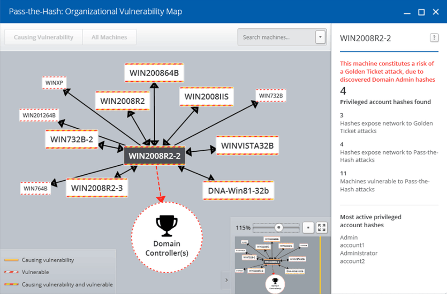This screenshot has width=447, height=294.
Task: Open the help question mark icon
Action: [x=434, y=37]
